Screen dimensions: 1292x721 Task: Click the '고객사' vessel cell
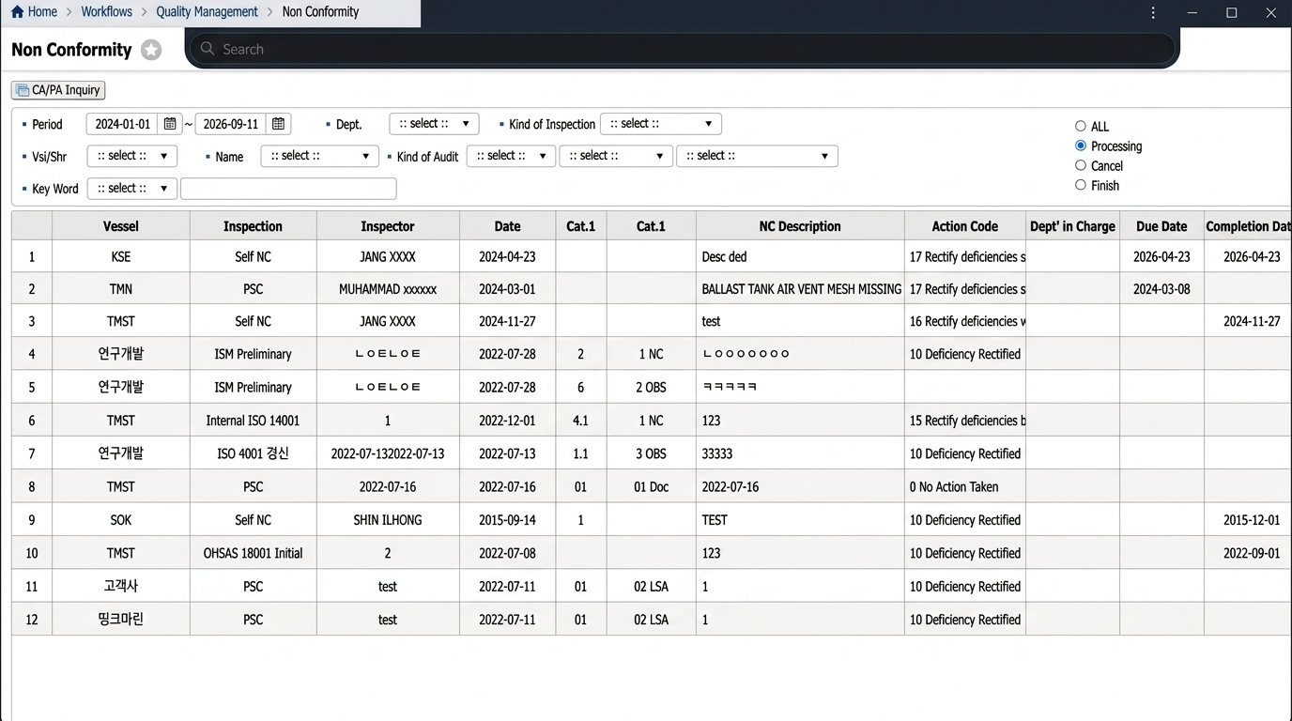121,586
